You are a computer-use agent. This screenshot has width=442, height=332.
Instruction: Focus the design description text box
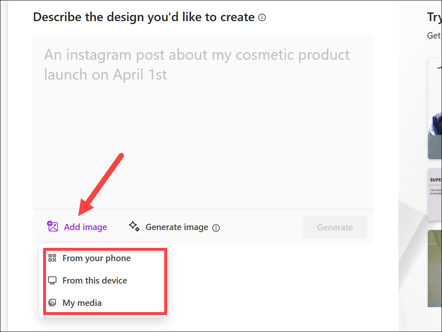pos(203,122)
